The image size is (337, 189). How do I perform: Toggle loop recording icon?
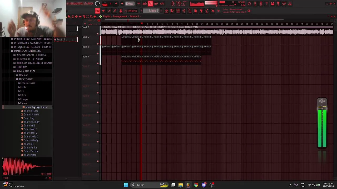point(162,4)
